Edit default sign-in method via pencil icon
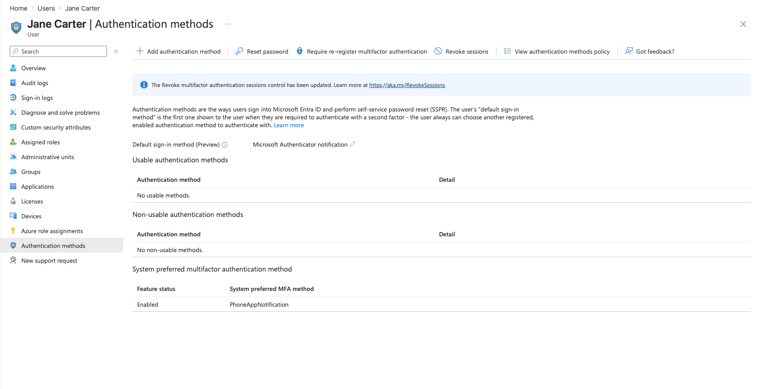 tap(352, 144)
